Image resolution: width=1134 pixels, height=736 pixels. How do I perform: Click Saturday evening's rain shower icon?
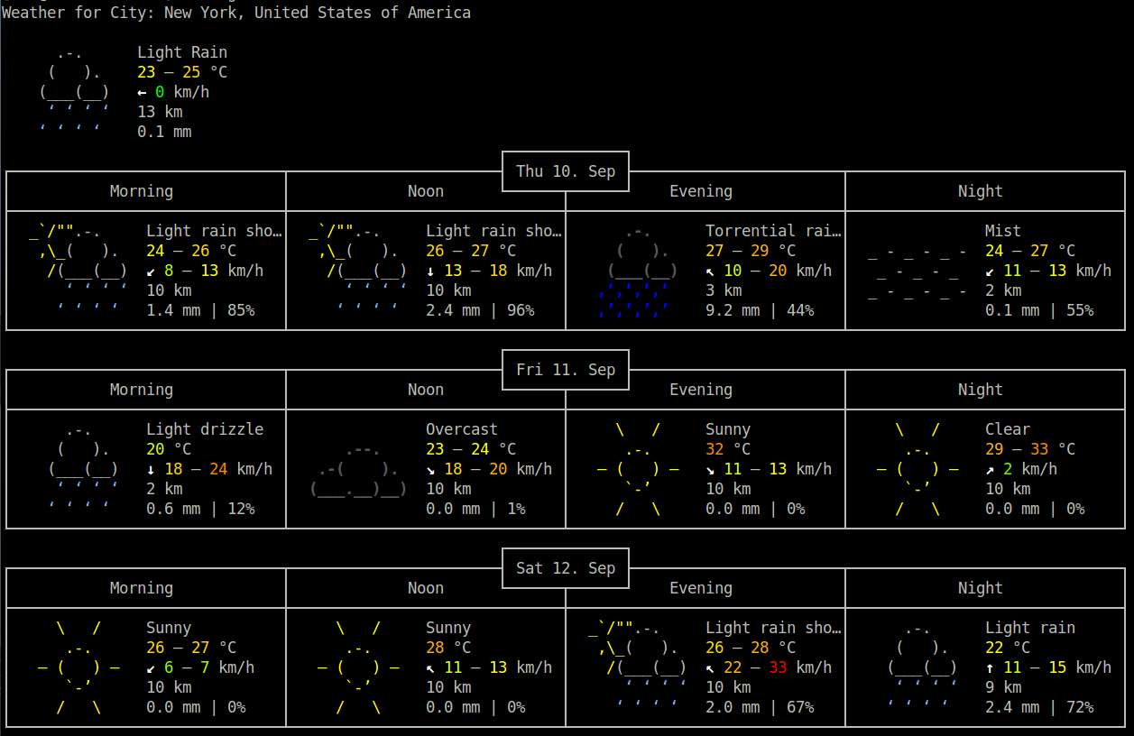coord(638,667)
